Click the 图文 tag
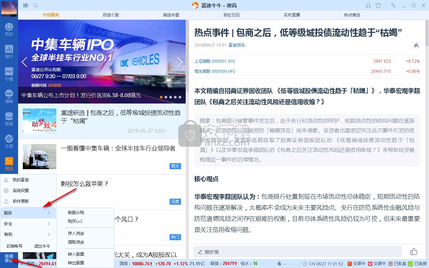Viewport: 429px width, 268px height. coord(175,166)
